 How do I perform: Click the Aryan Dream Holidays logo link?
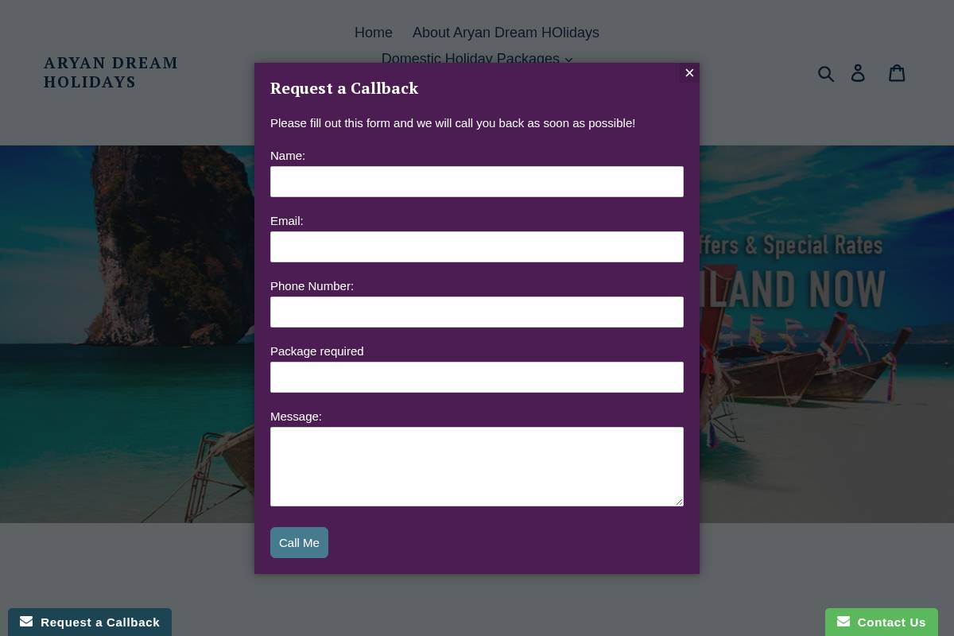pyautogui.click(x=111, y=72)
